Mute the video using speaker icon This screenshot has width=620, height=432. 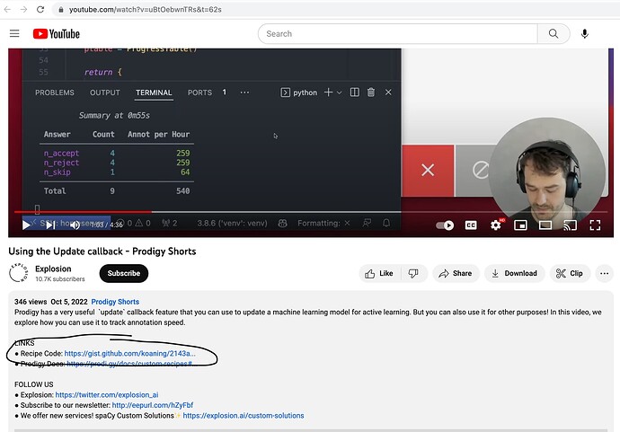(x=75, y=225)
